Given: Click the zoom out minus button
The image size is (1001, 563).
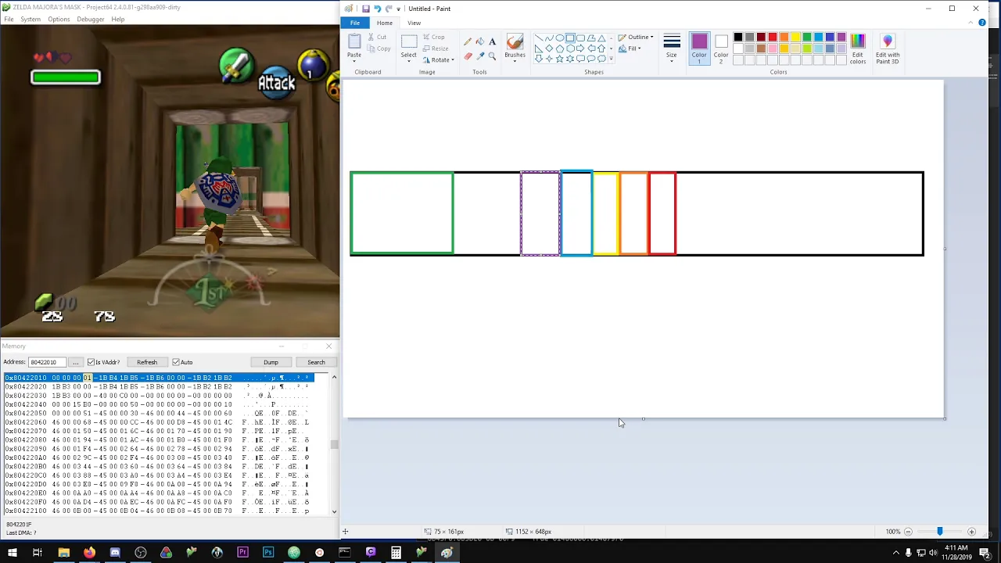Looking at the screenshot, I should coord(908,532).
